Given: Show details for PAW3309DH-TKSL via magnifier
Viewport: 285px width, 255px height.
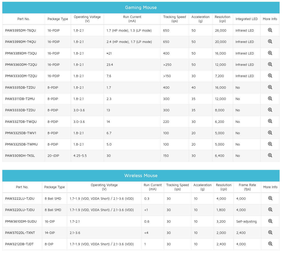Looking at the screenshot, I should click(x=270, y=155).
